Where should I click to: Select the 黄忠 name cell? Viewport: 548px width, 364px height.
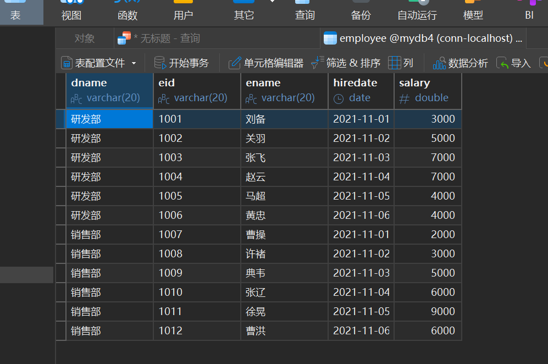click(284, 215)
